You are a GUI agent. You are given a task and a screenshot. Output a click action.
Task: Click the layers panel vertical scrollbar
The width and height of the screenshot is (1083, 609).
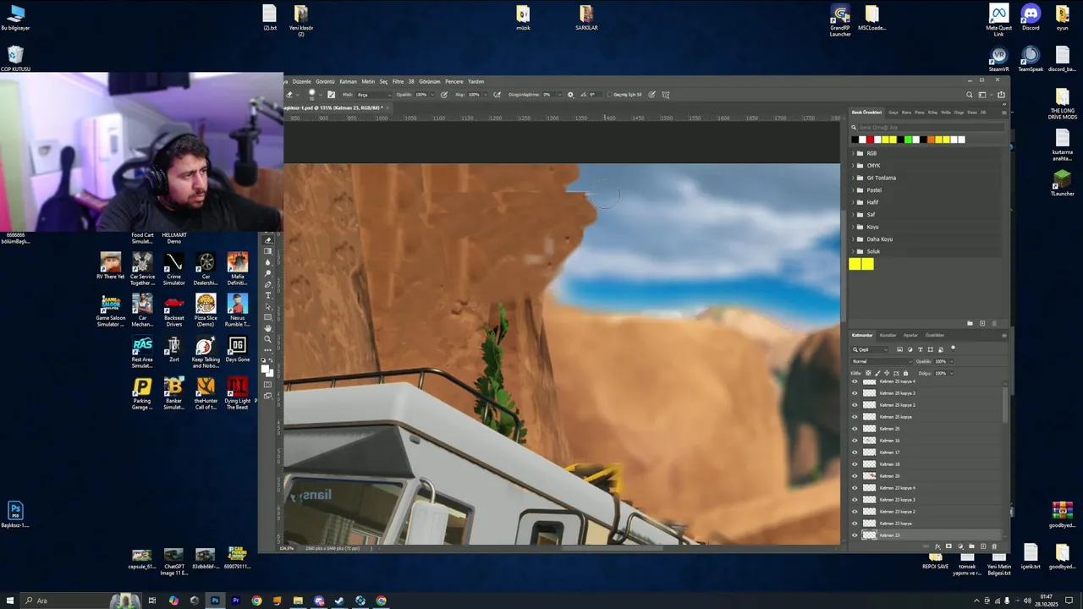(x=1005, y=404)
